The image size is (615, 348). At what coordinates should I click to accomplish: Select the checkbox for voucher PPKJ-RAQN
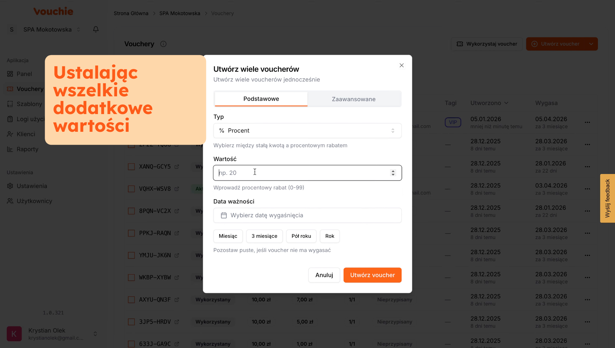[131, 233]
